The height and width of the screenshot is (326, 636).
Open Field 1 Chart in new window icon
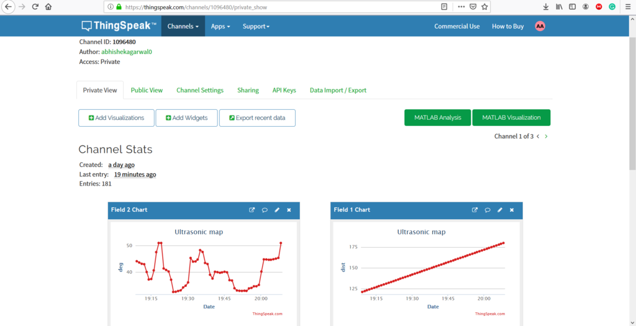click(x=475, y=210)
